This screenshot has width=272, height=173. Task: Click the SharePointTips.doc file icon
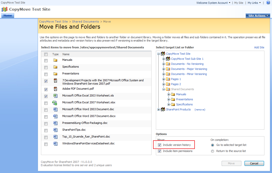[x=55, y=130]
